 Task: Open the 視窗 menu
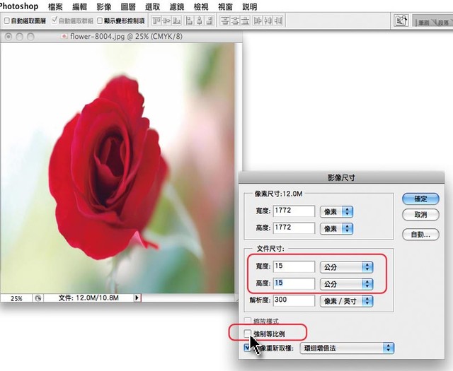225,6
